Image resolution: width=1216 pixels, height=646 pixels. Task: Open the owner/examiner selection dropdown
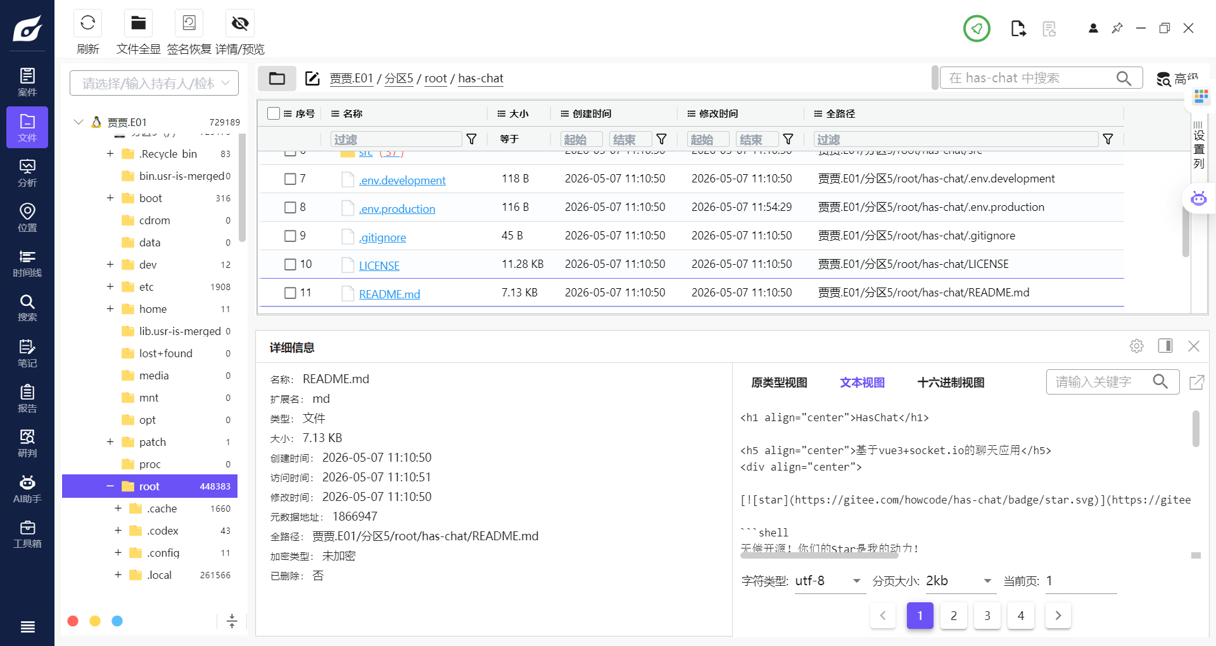tap(154, 83)
